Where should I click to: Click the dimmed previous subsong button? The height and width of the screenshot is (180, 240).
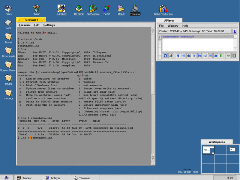pos(183,56)
